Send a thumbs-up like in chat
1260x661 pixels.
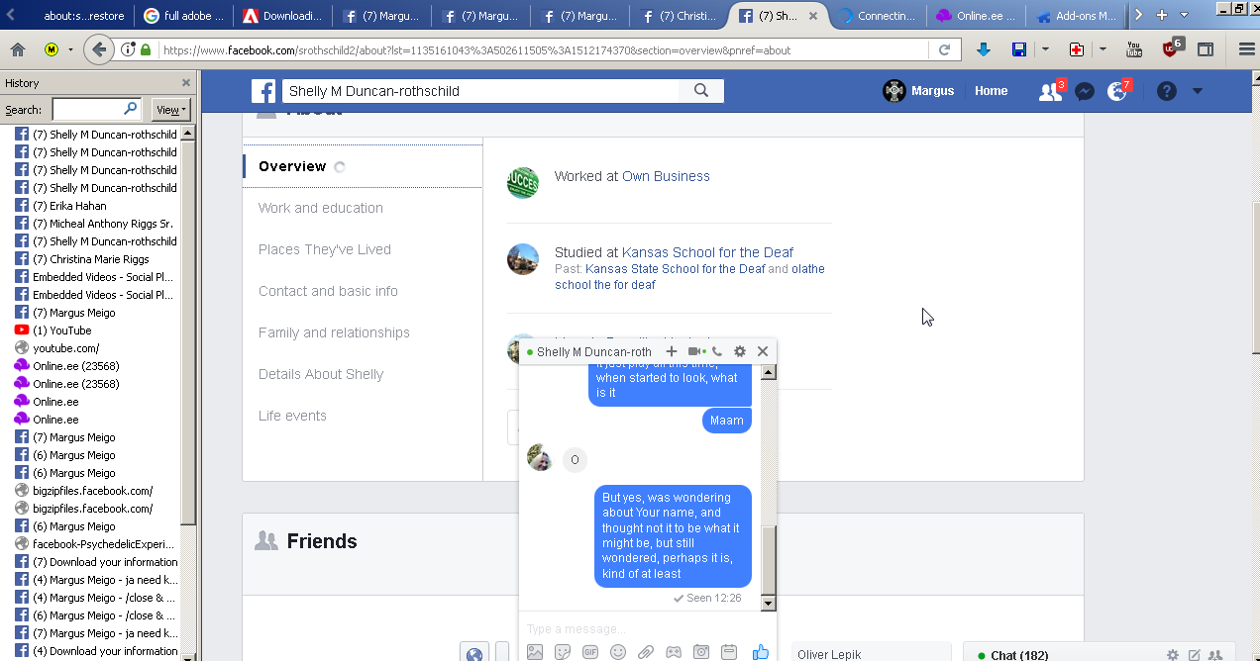760,652
